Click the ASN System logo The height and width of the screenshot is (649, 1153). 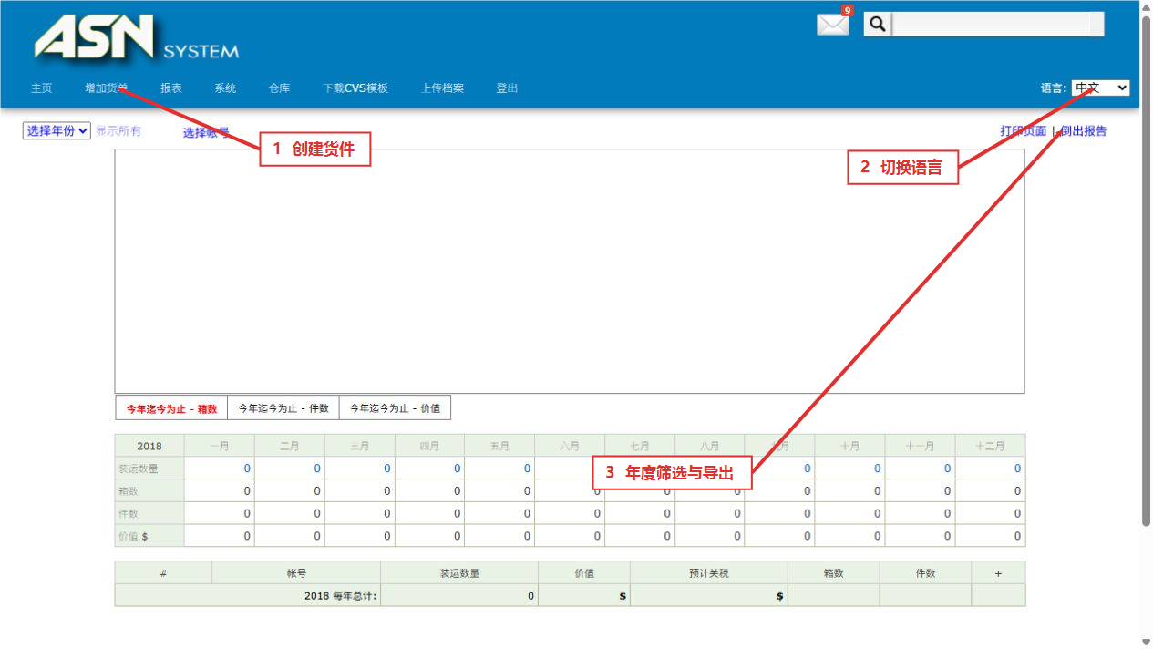pos(137,39)
